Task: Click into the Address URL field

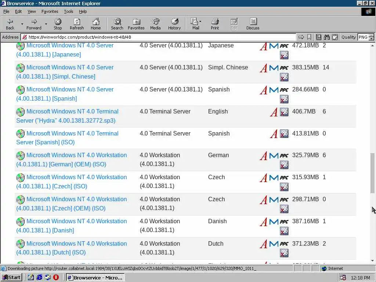Action: pyautogui.click(x=158, y=37)
